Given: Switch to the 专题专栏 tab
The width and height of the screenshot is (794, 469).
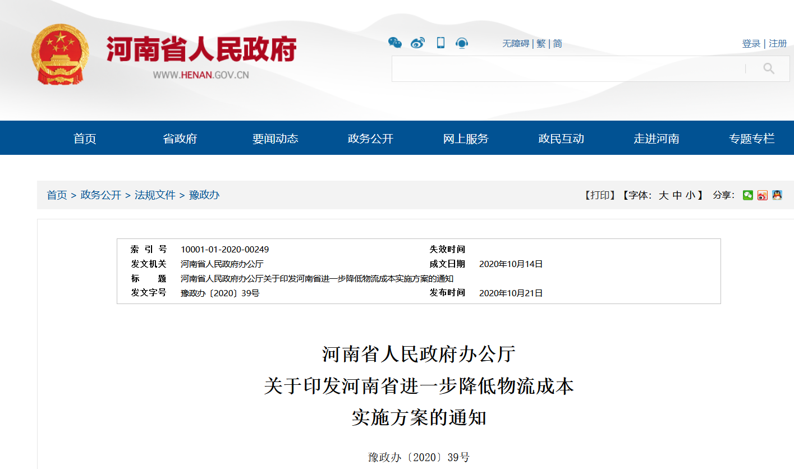Looking at the screenshot, I should pos(751,139).
